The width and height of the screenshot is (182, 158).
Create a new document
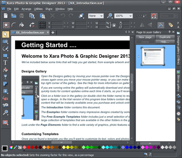point(6,16)
